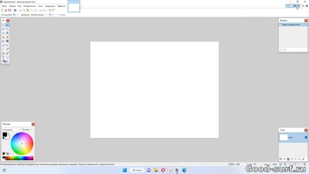
Task: Open the Правка menu
Action: tap(12, 6)
